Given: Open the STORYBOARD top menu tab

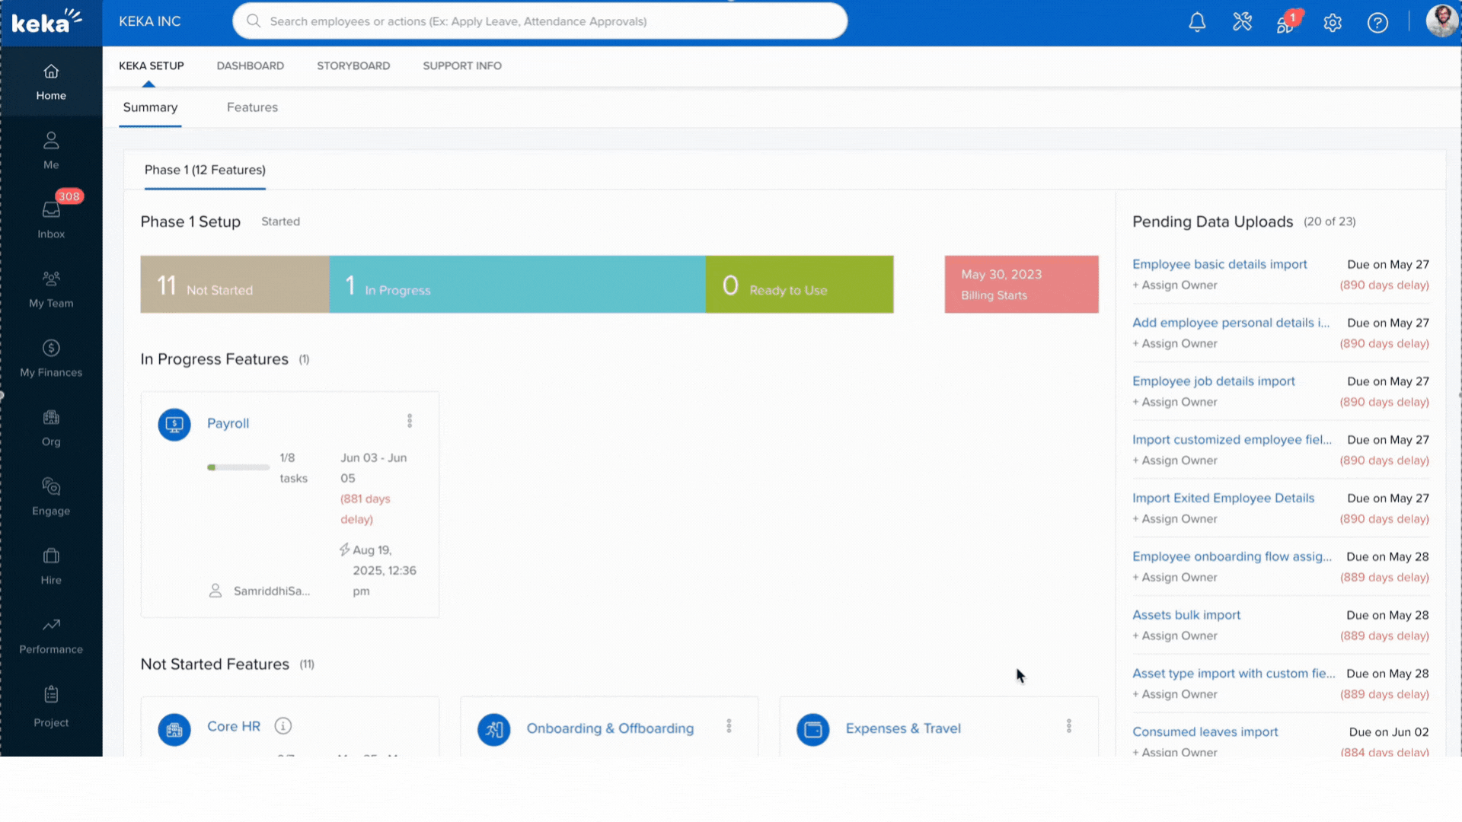Looking at the screenshot, I should [x=353, y=65].
